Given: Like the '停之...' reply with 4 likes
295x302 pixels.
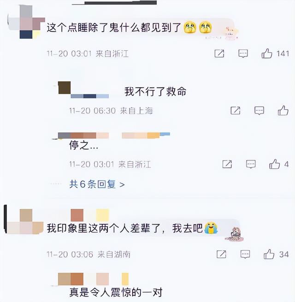Looking at the screenshot, I should pos(275,164).
